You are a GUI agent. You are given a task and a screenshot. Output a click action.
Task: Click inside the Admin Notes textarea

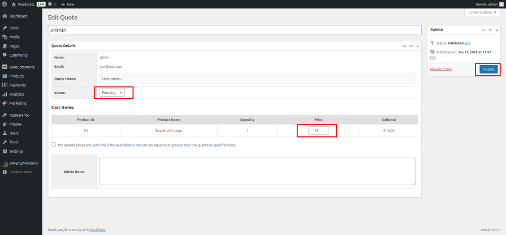tap(257, 171)
